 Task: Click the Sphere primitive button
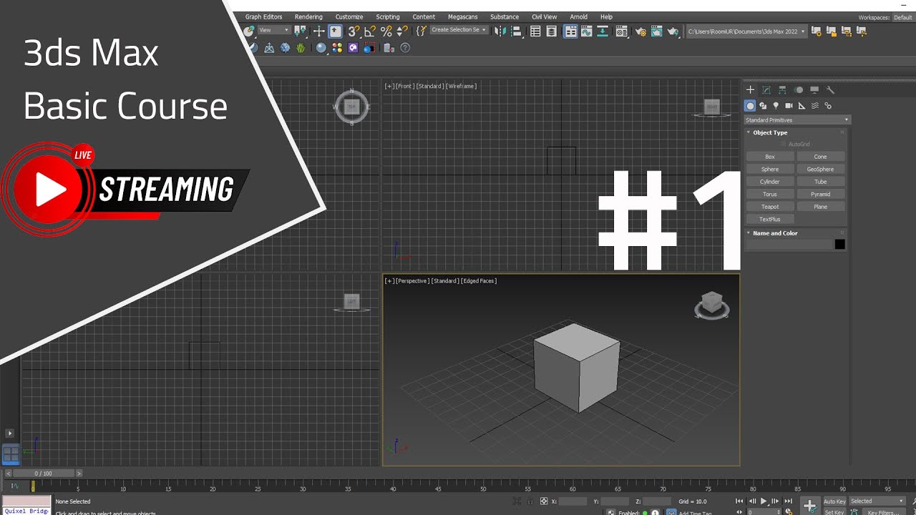(770, 170)
